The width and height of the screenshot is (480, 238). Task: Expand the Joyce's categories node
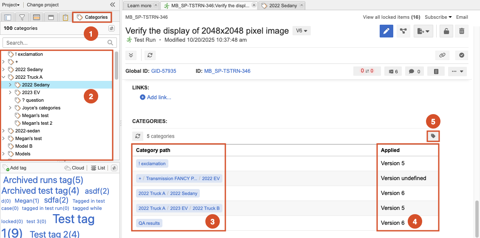[x=10, y=108]
